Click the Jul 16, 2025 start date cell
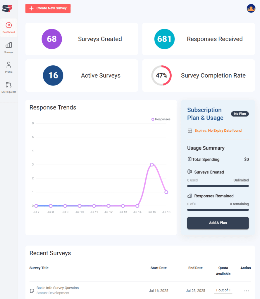 [159, 291]
